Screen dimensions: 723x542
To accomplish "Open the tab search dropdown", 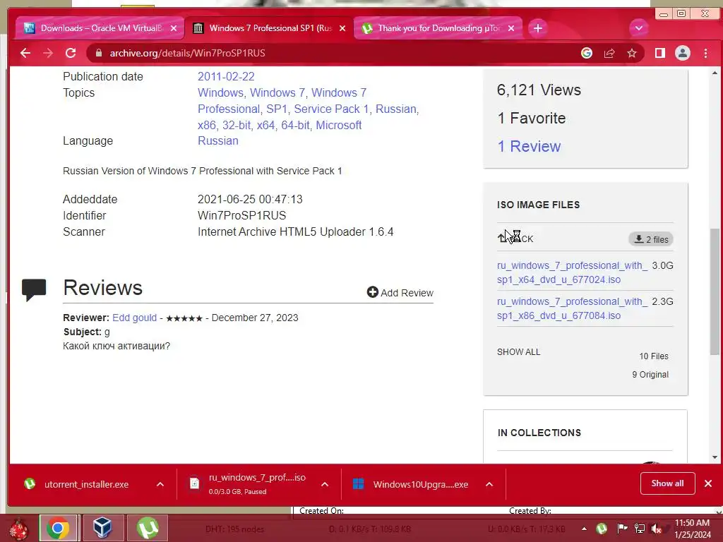I will click(638, 28).
